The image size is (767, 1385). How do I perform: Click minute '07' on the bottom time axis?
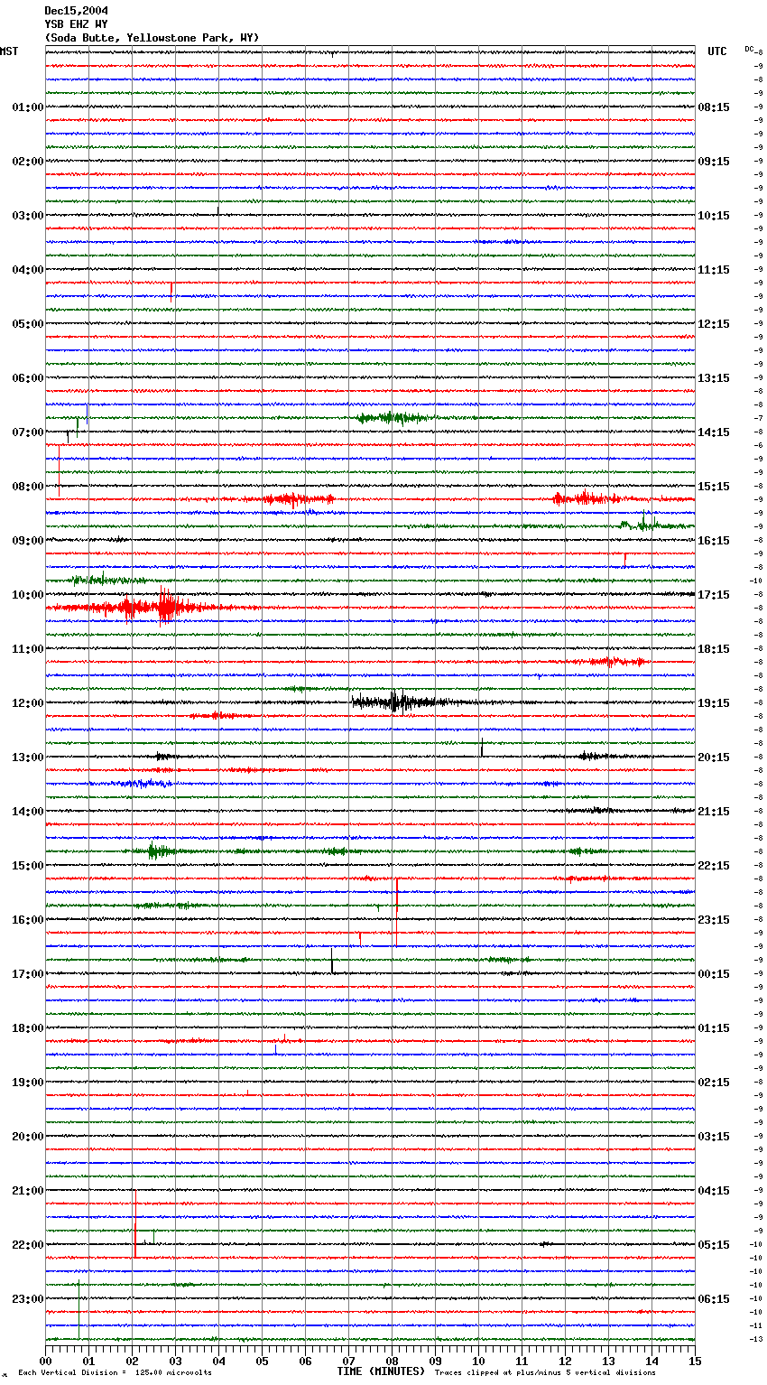tap(348, 1361)
